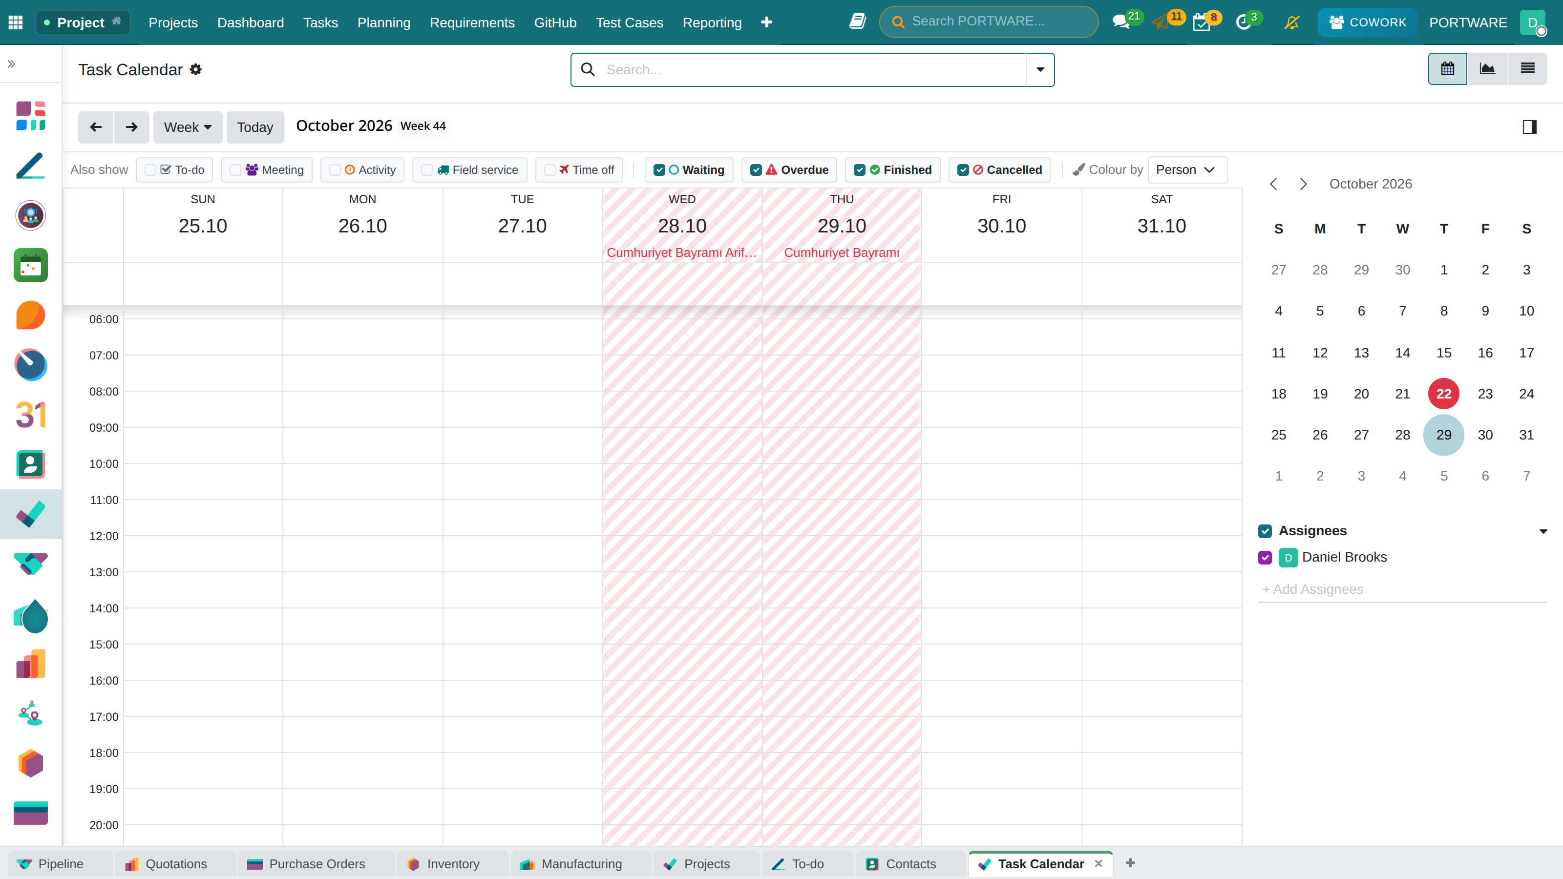This screenshot has width=1563, height=879.
Task: Go to previous week arrow
Action: coord(96,127)
